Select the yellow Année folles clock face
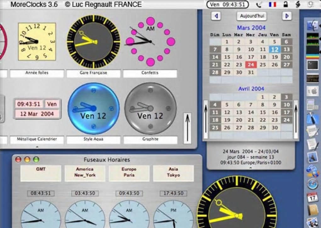 pos(37,42)
